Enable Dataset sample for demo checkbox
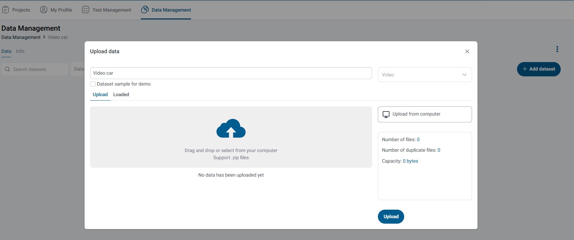The image size is (574, 240). [93, 84]
